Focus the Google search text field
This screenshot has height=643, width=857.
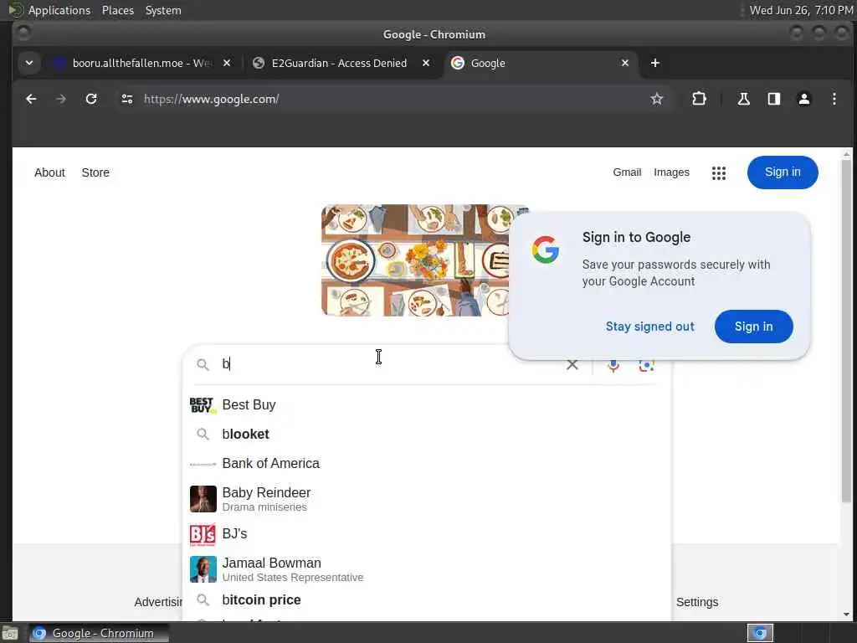[391, 364]
